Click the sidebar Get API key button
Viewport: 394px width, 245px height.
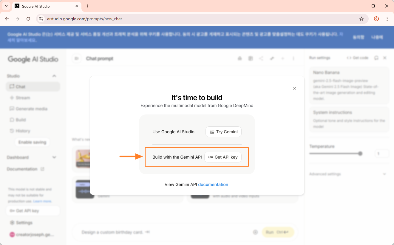[x=33, y=211]
